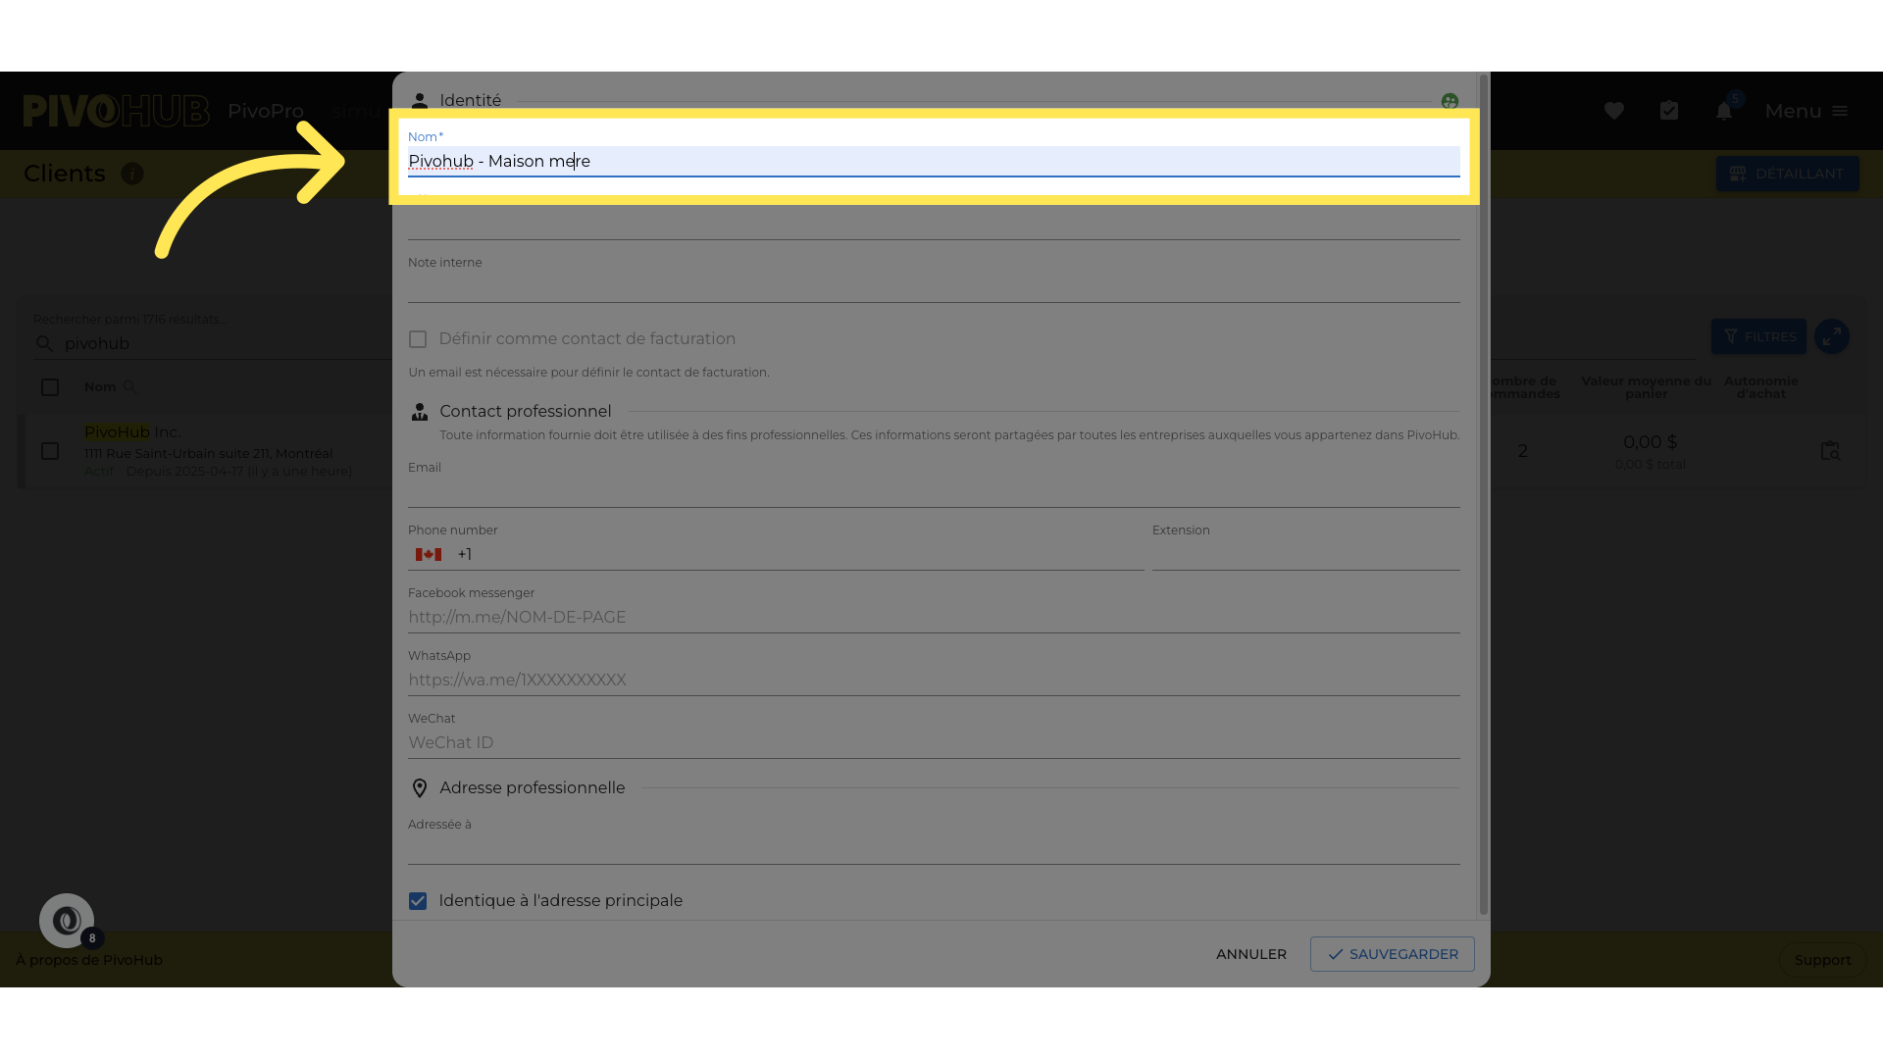1883x1059 pixels.
Task: Click the green icon beside Identité header
Action: click(x=1450, y=101)
